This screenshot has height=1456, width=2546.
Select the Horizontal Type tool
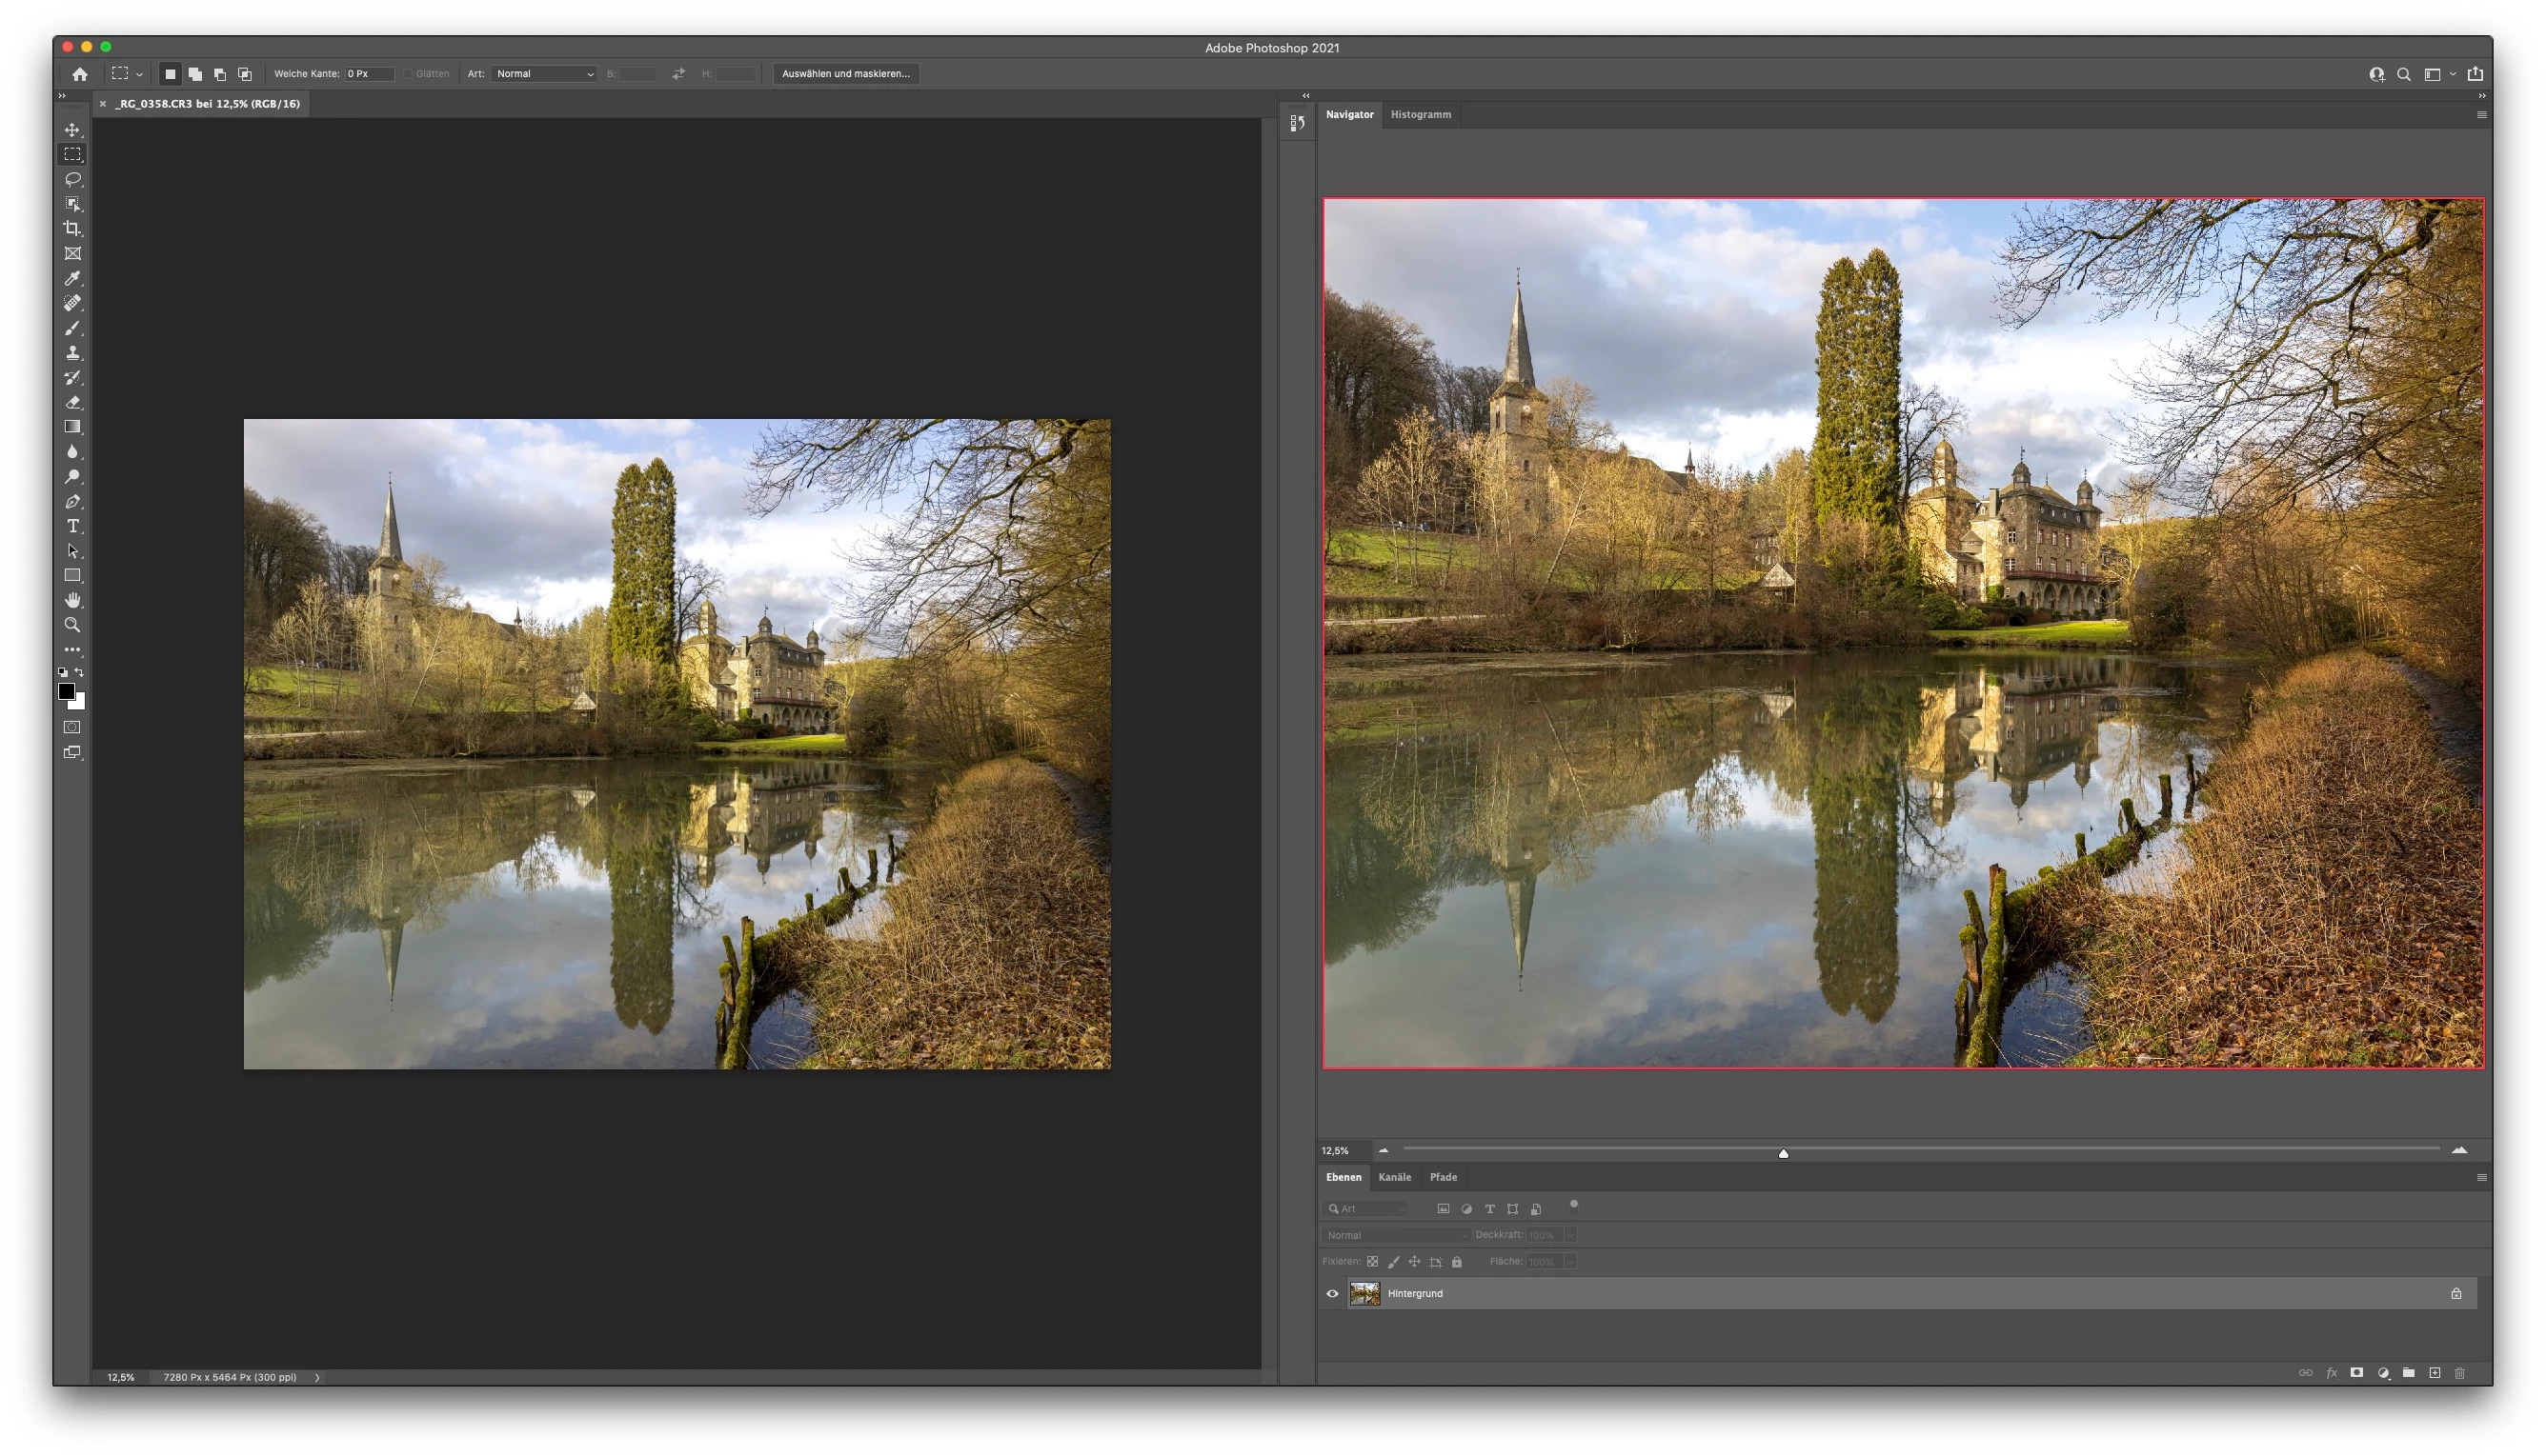point(72,526)
